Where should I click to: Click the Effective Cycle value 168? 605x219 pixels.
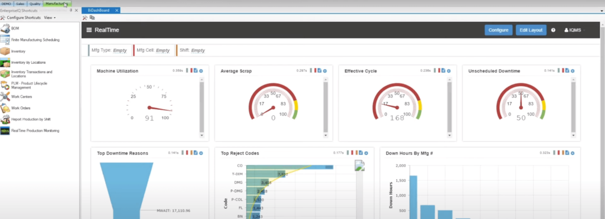pyautogui.click(x=397, y=118)
